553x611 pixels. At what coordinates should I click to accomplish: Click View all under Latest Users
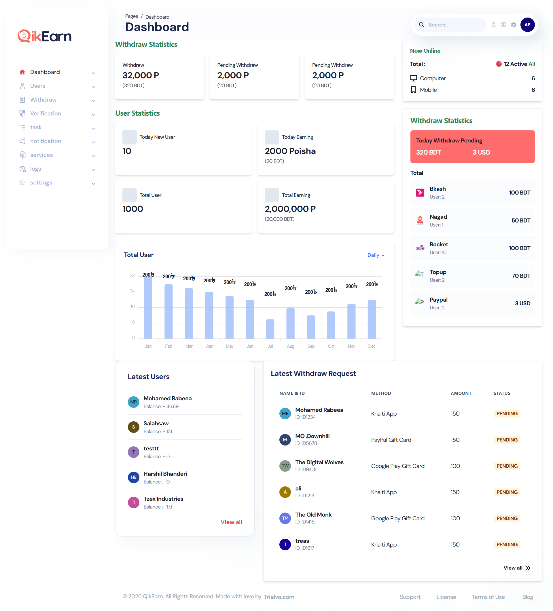click(231, 522)
